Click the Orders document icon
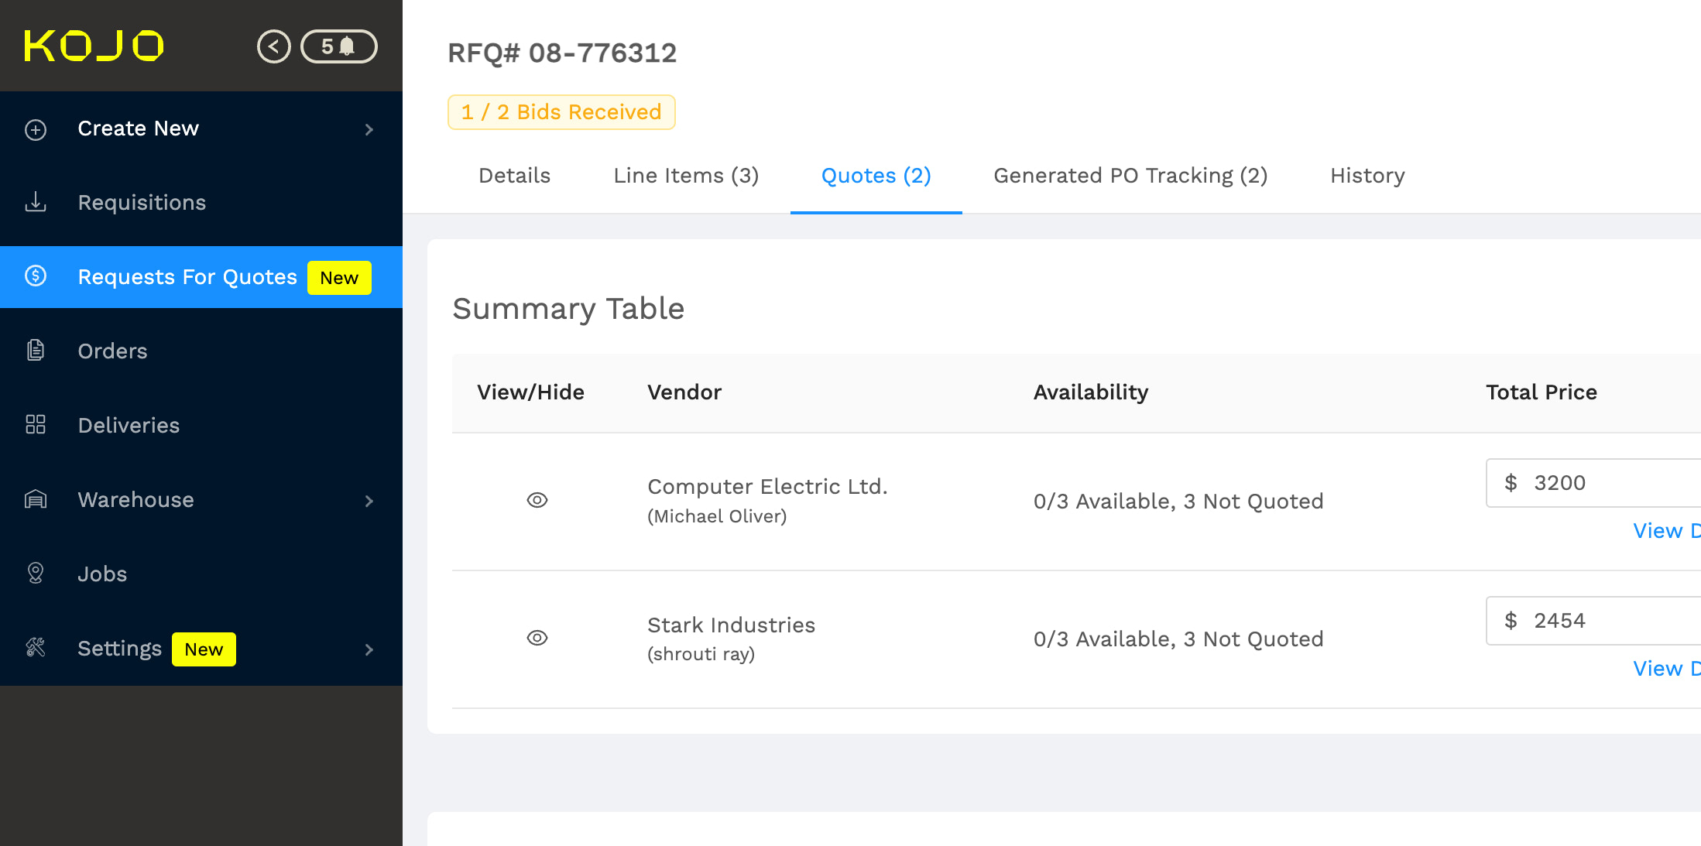Image resolution: width=1701 pixels, height=846 pixels. pos(36,351)
